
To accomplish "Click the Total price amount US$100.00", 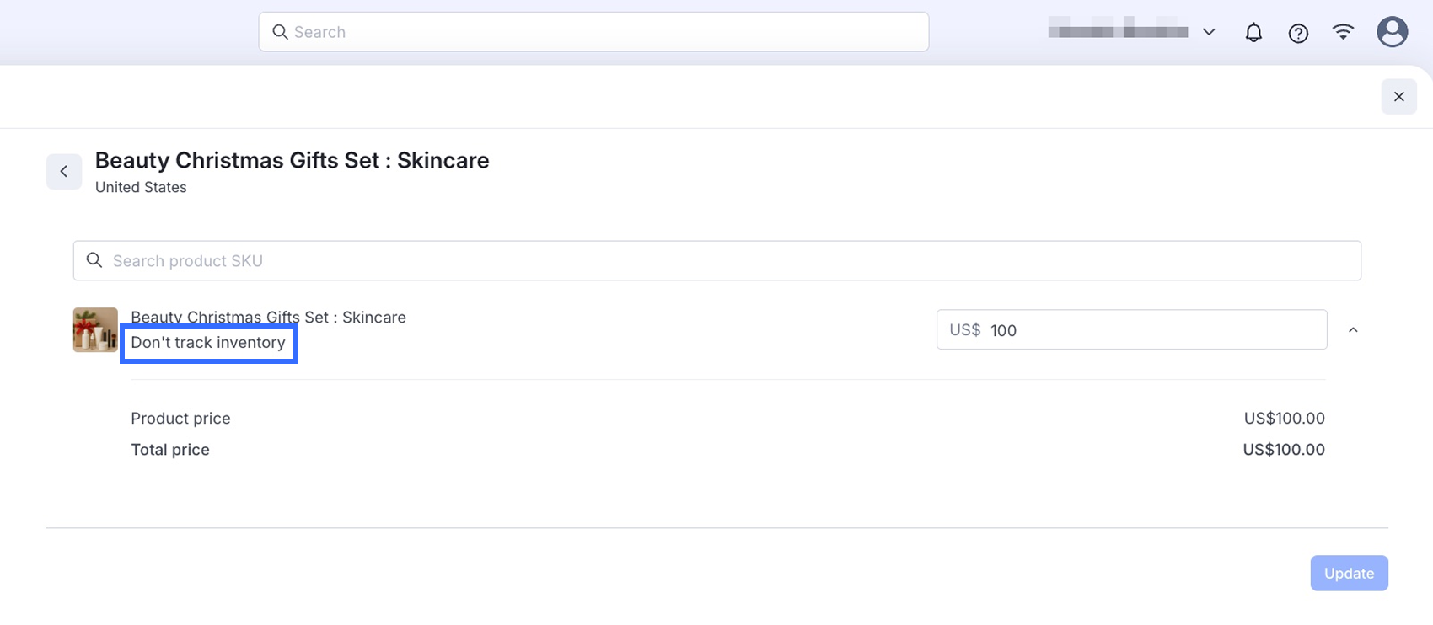I will 1283,450.
